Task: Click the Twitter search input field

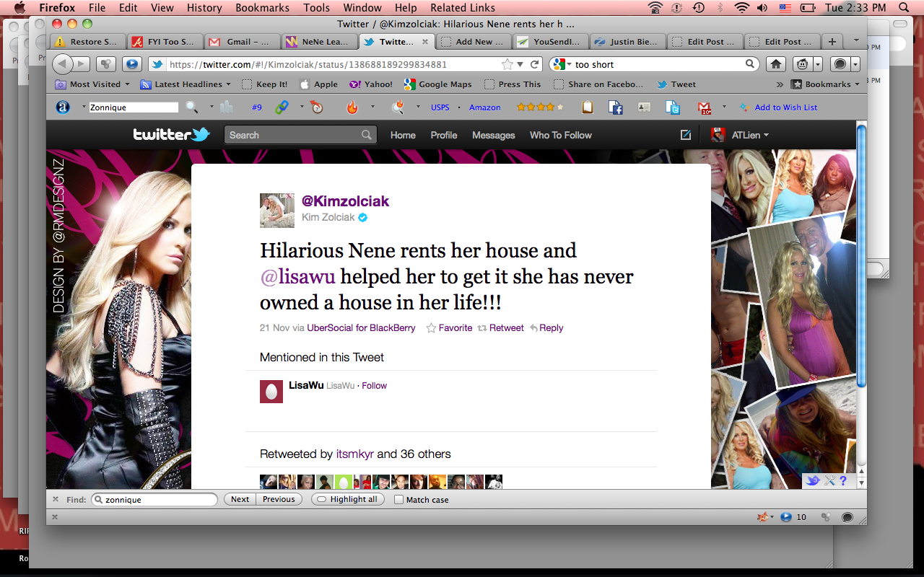Action: point(293,135)
